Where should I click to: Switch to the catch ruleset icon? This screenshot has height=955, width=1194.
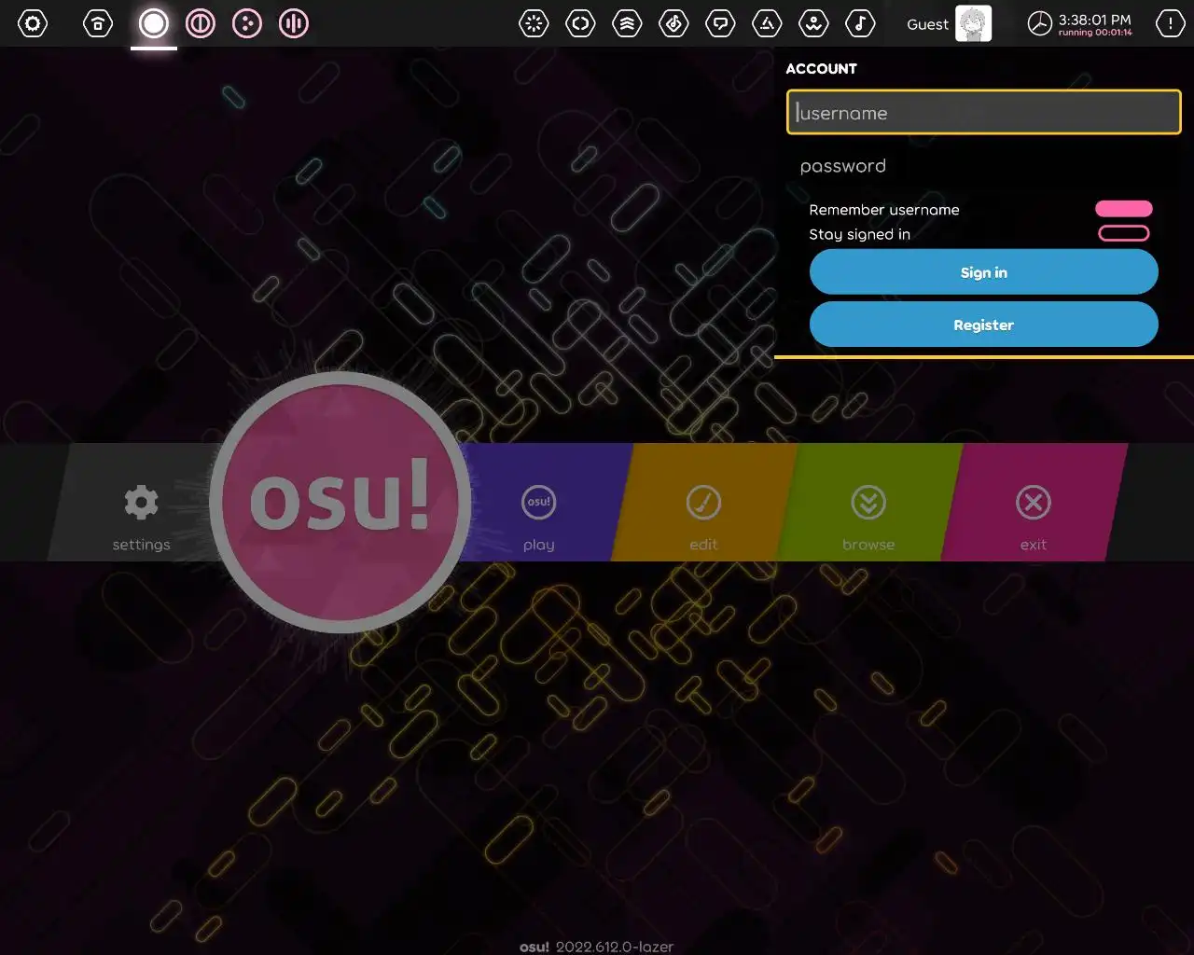(x=247, y=23)
